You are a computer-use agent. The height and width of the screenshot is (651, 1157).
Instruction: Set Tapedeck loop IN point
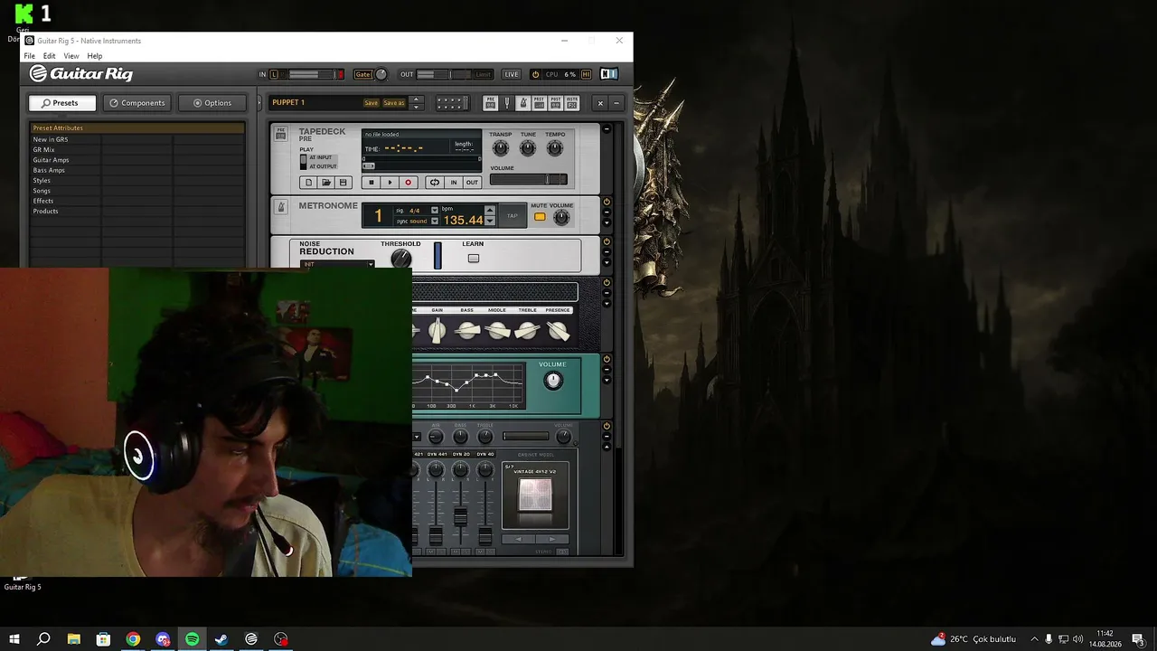[454, 183]
